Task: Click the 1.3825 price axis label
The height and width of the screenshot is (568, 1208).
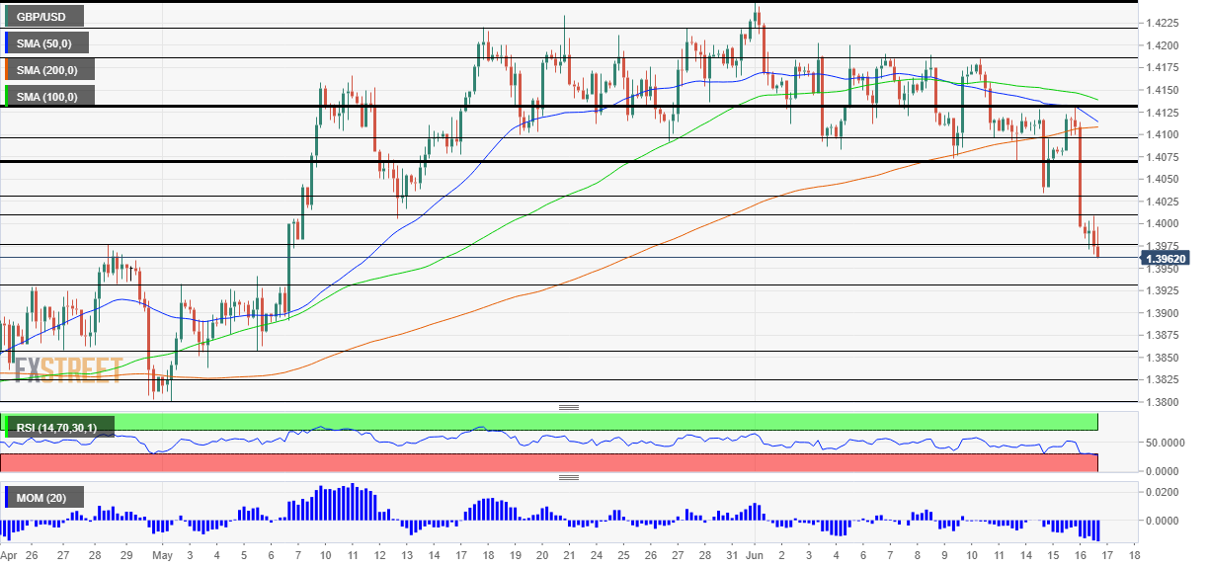Action: (x=1162, y=379)
